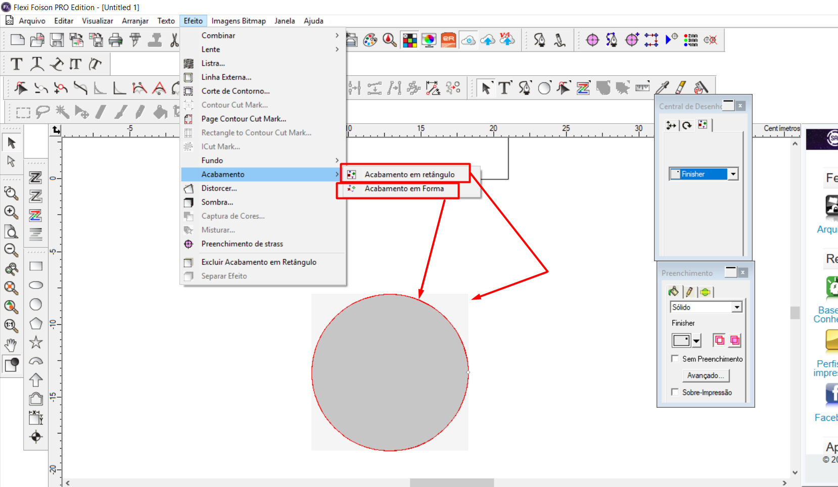Select the horizontal Text tool icon

click(17, 64)
